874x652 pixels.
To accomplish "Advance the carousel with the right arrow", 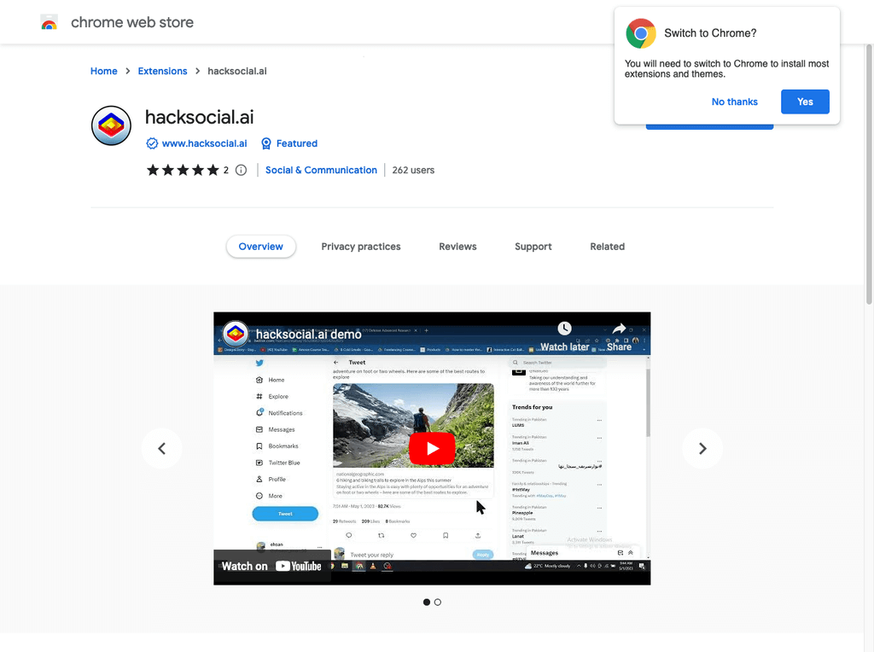I will 702,448.
